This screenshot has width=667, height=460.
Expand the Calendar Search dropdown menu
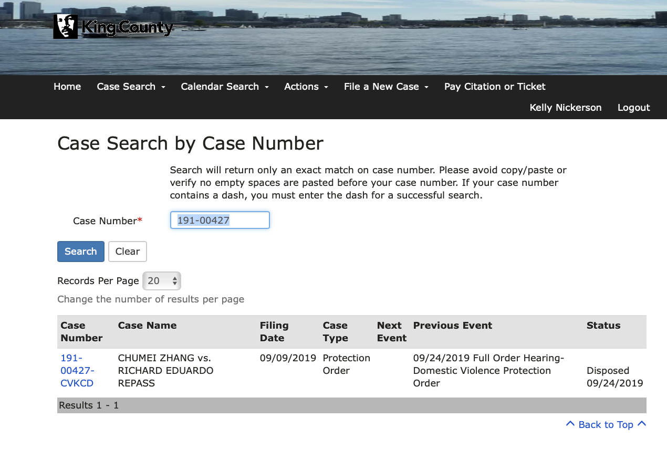pyautogui.click(x=224, y=87)
